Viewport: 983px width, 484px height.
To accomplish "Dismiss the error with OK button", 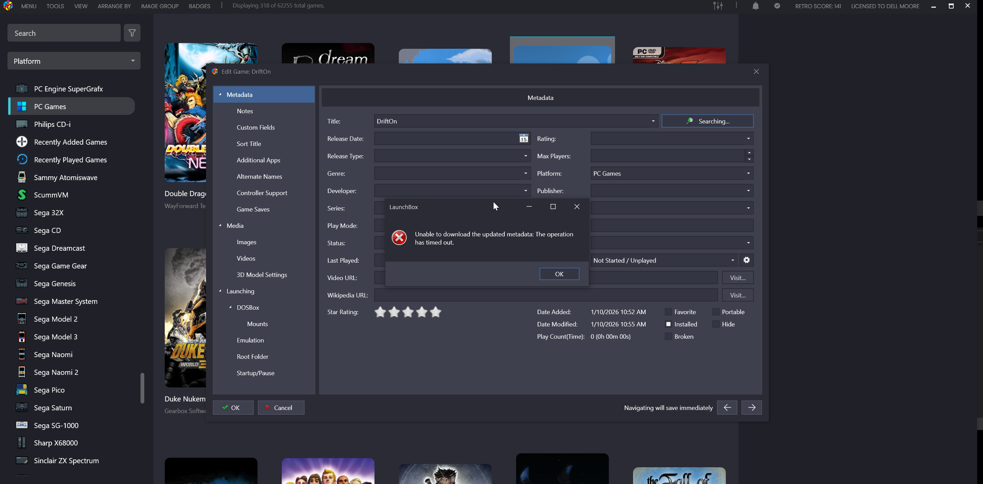I will (x=559, y=274).
